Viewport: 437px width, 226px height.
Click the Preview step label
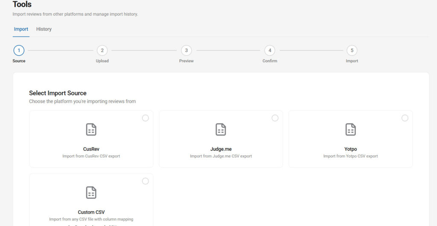tap(186, 61)
